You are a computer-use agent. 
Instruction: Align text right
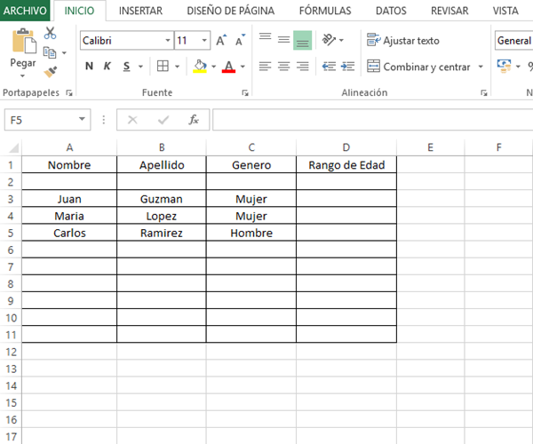point(302,66)
